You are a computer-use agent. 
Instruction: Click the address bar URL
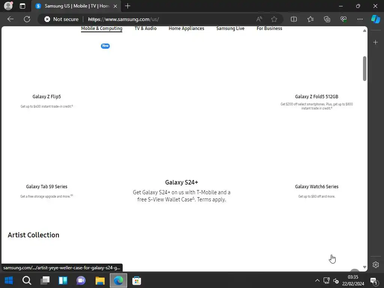123,19
